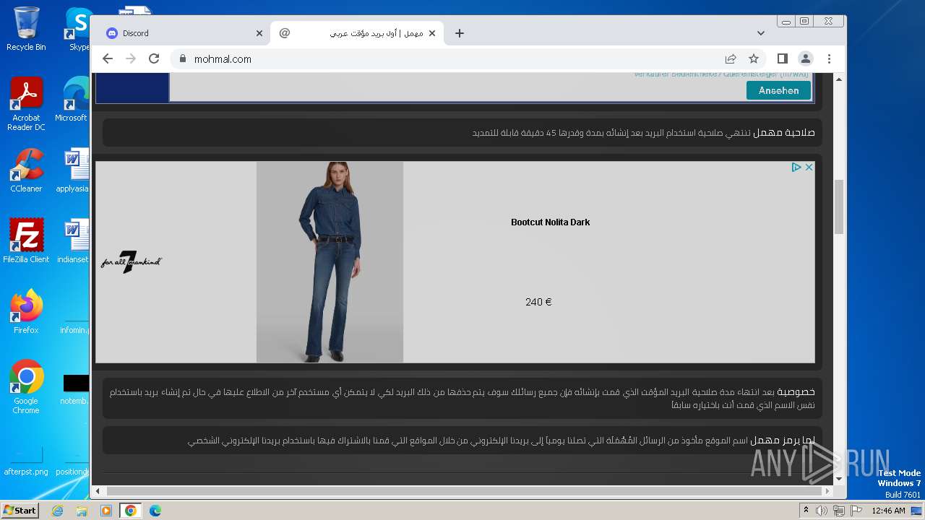Click the 12:46 AM taskbar clock
The height and width of the screenshot is (520, 925).
point(888,511)
